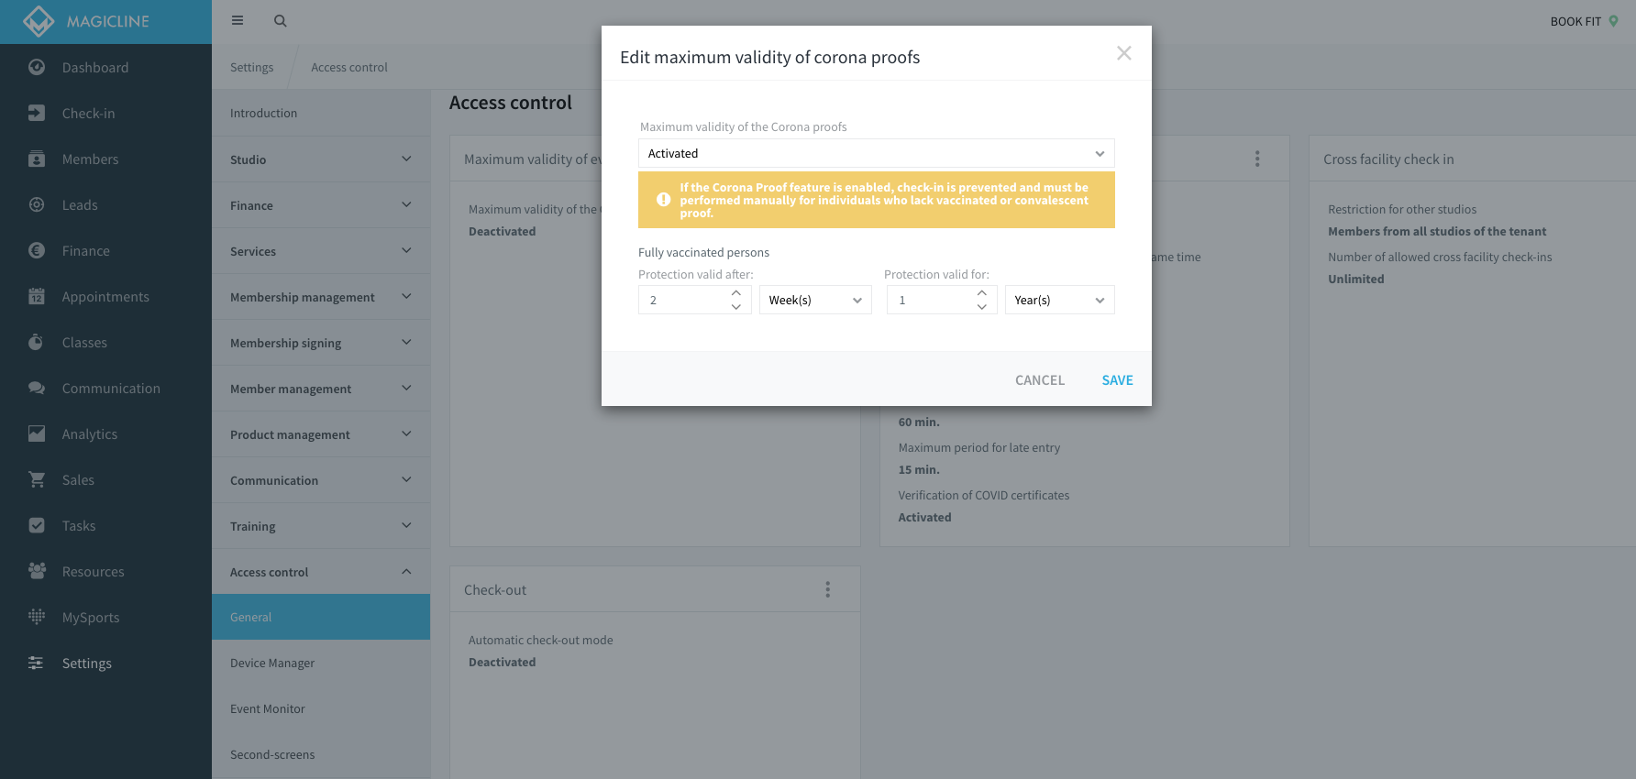Open the Check-in sidebar icon
The width and height of the screenshot is (1636, 779).
[37, 113]
